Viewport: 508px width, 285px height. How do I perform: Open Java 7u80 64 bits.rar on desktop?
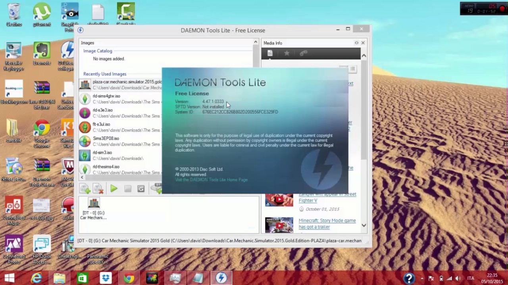(x=42, y=95)
